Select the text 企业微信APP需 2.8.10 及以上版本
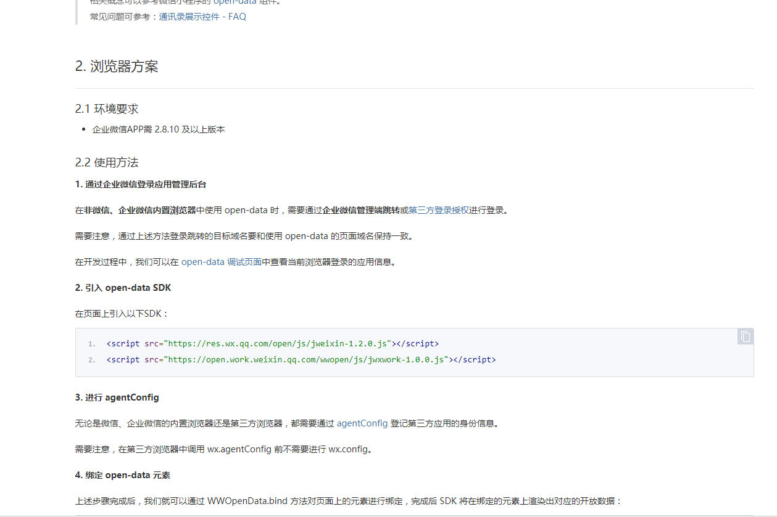Image resolution: width=777 pixels, height=517 pixels. [159, 129]
